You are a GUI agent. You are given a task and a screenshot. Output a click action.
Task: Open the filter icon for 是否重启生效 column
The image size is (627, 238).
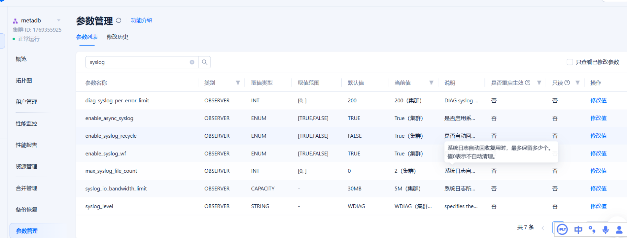pyautogui.click(x=539, y=83)
